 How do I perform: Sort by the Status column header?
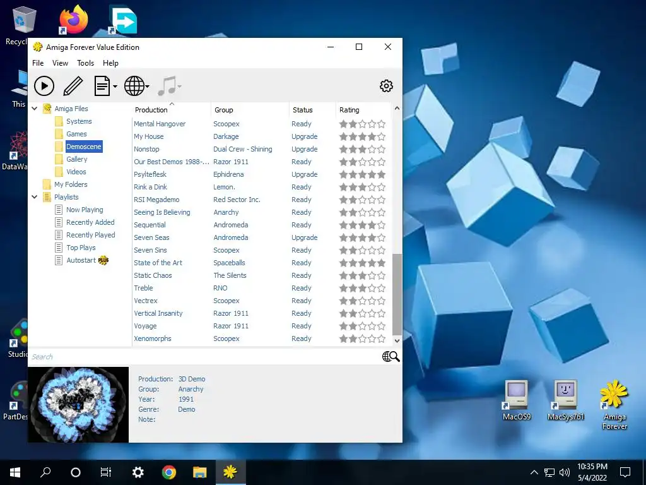tap(302, 110)
